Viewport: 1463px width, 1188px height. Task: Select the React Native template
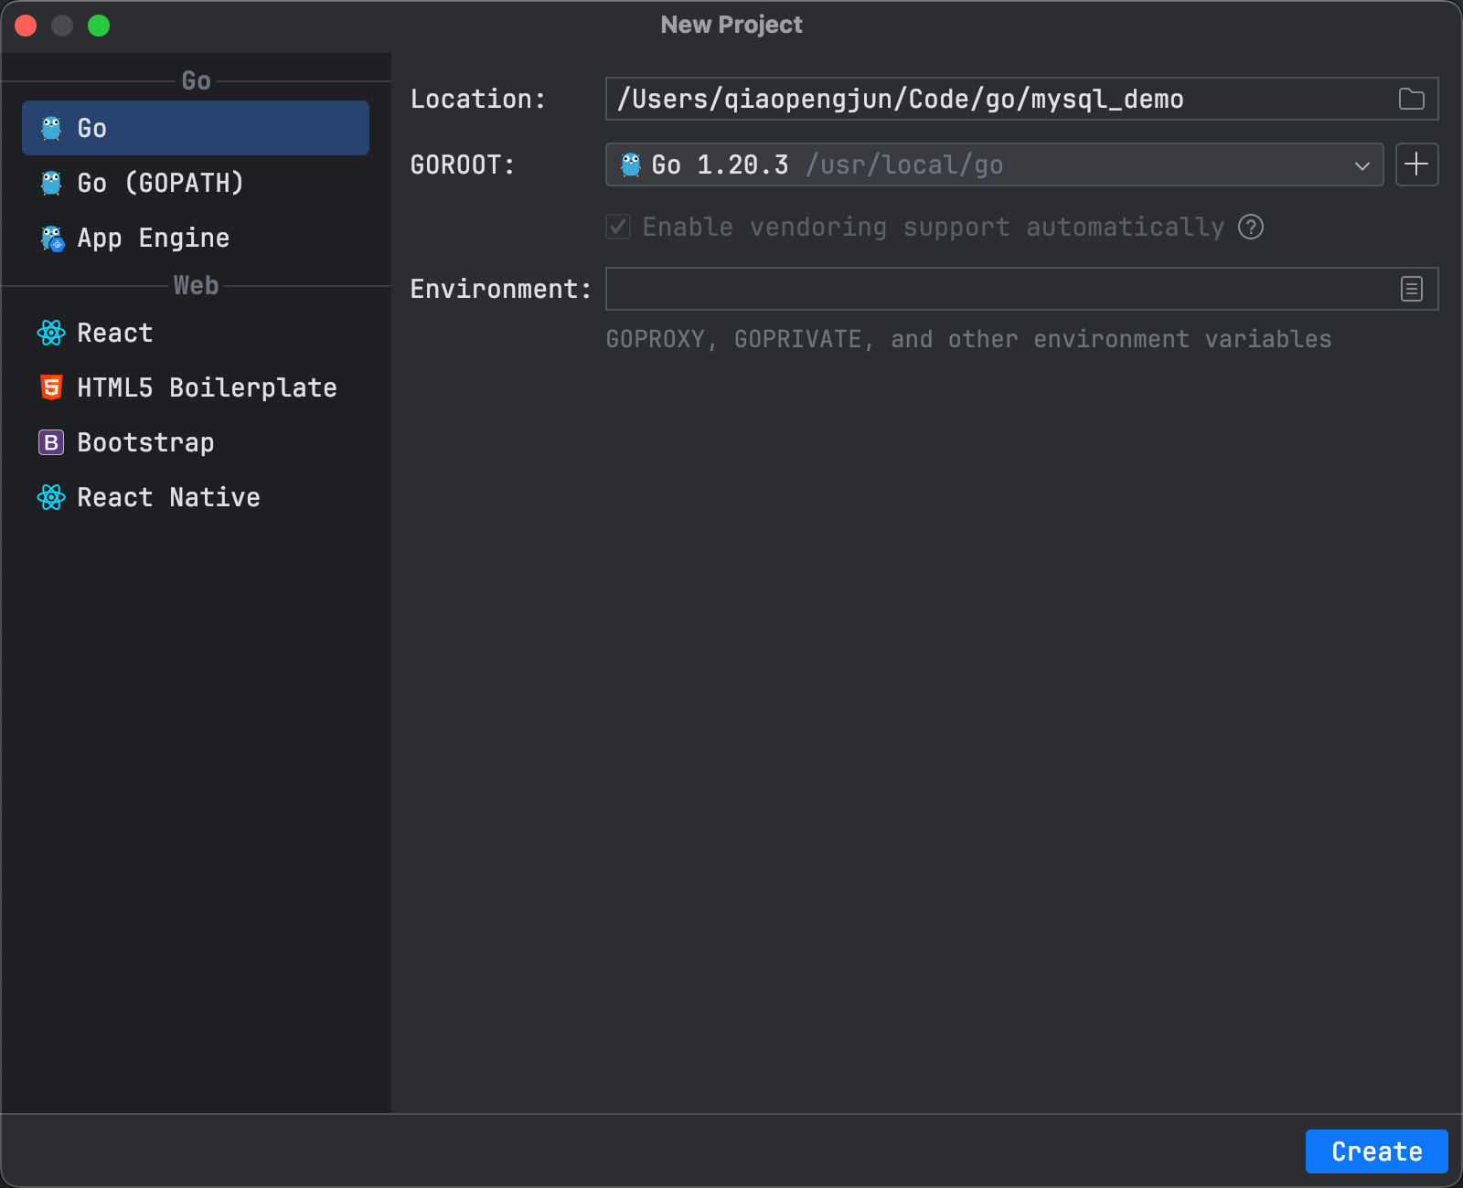coord(196,497)
